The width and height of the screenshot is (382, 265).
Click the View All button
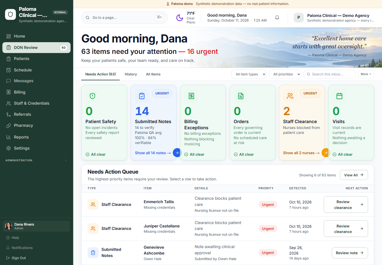[x=354, y=175]
